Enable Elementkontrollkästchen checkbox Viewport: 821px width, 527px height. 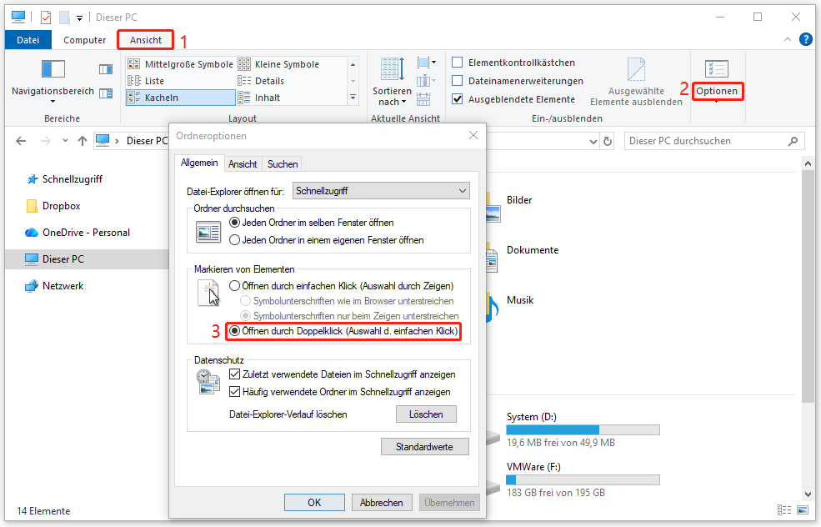pyautogui.click(x=457, y=63)
